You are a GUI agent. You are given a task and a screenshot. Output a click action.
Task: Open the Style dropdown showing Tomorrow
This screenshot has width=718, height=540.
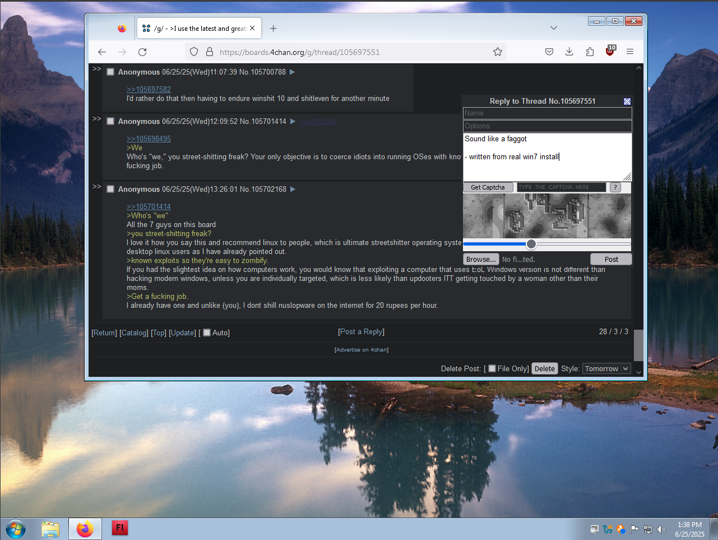click(606, 368)
